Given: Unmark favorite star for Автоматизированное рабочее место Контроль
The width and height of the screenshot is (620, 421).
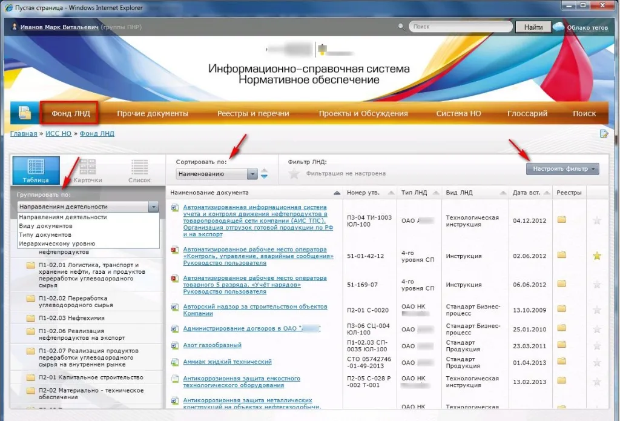Looking at the screenshot, I should [597, 256].
